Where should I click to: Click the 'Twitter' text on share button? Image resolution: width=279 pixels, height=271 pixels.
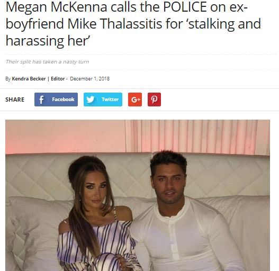point(110,100)
